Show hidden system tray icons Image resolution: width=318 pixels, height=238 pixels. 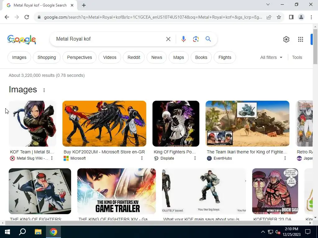pos(263,232)
